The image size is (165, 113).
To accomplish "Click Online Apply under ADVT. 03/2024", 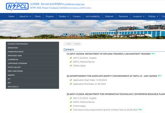I will coord(79,66).
